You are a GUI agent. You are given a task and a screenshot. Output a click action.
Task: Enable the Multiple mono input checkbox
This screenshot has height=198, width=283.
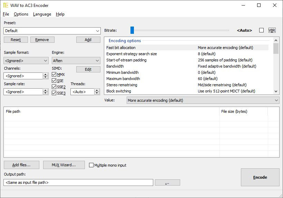point(91,165)
